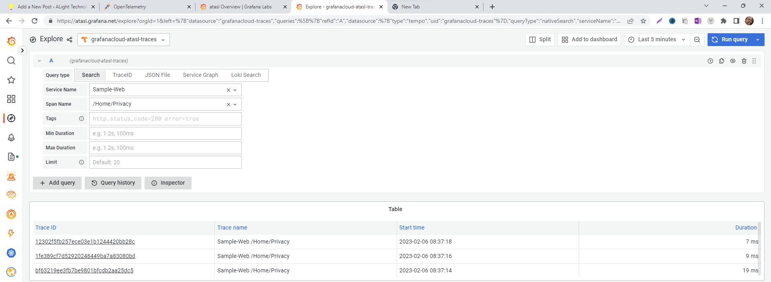The width and height of the screenshot is (771, 282).
Task: Open the grafanacloud-atasl-traces data source picker
Action: 124,40
